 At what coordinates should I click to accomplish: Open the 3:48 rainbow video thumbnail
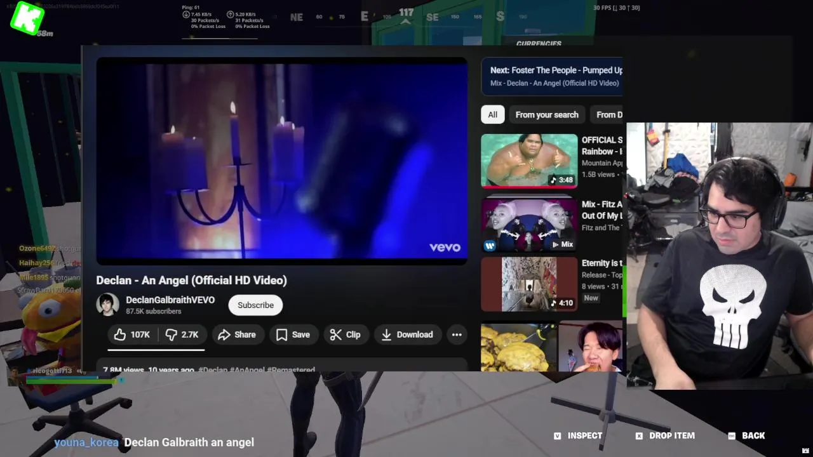coord(529,161)
